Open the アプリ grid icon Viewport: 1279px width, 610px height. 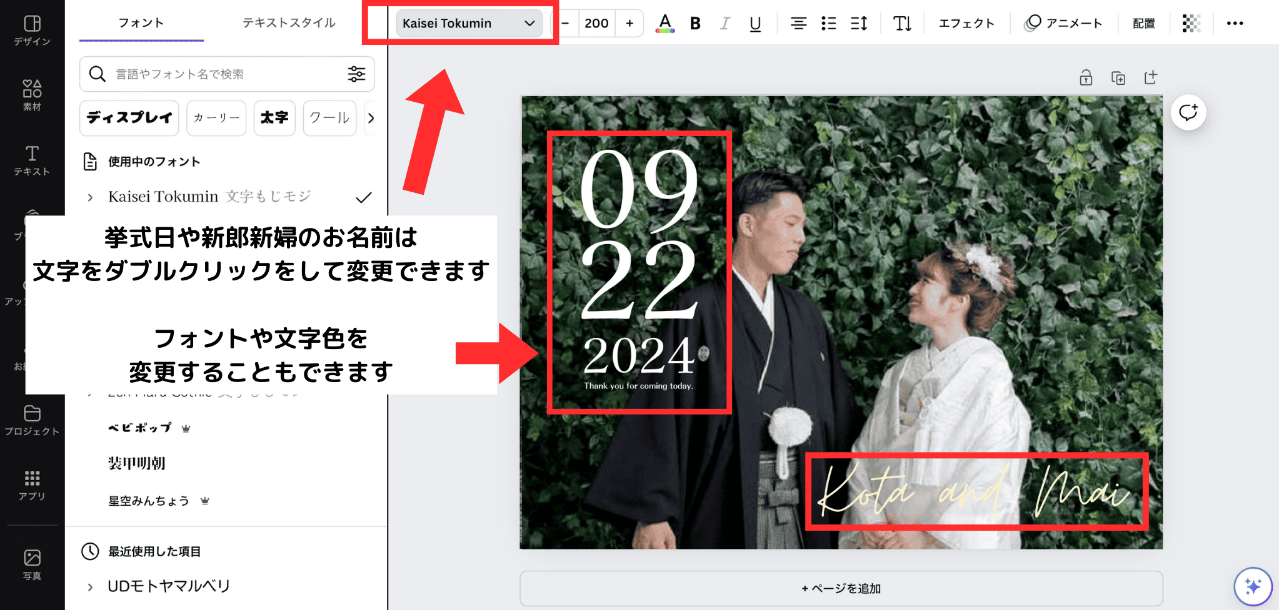32,485
